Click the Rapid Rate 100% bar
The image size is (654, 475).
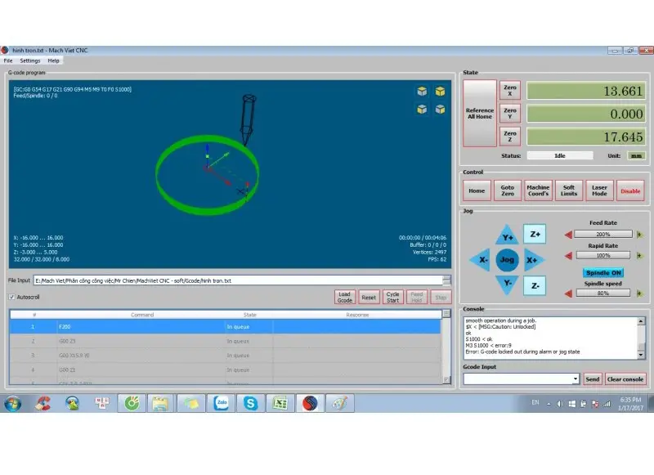point(603,255)
